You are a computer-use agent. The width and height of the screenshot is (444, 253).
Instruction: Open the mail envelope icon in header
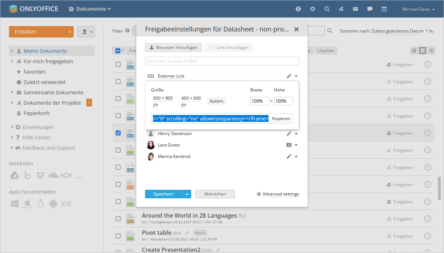(356, 9)
